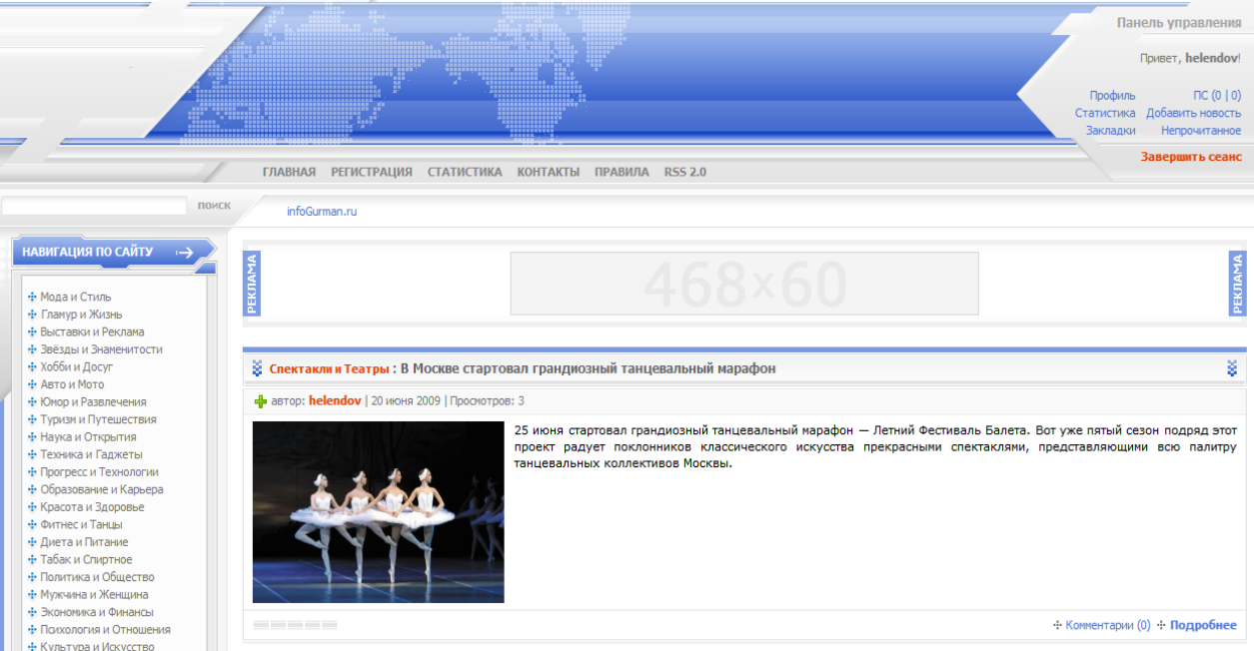1254x651 pixels.
Task: Click the 468×60 ad banner placeholder
Action: [x=744, y=284]
